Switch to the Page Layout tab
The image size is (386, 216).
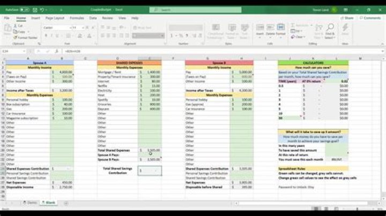pos(56,18)
